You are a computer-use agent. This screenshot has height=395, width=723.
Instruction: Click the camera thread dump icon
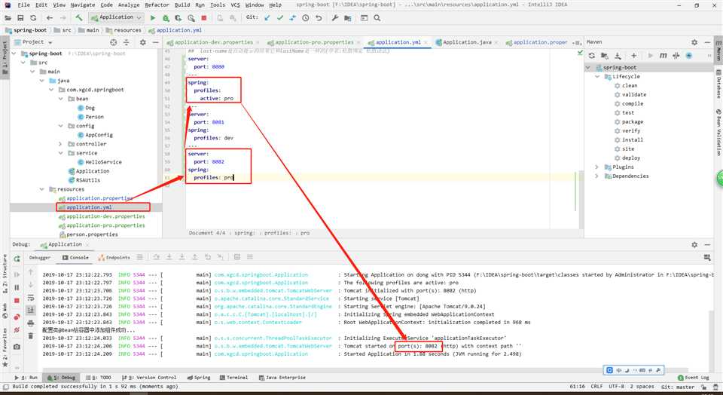pos(17,347)
